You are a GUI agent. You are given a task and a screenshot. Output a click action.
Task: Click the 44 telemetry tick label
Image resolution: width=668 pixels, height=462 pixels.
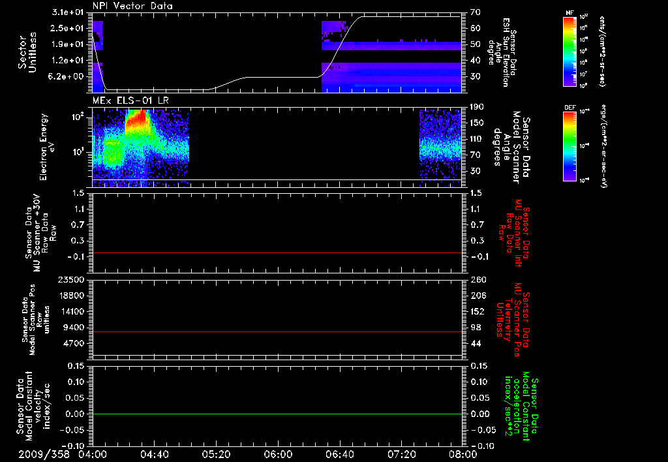(x=476, y=343)
